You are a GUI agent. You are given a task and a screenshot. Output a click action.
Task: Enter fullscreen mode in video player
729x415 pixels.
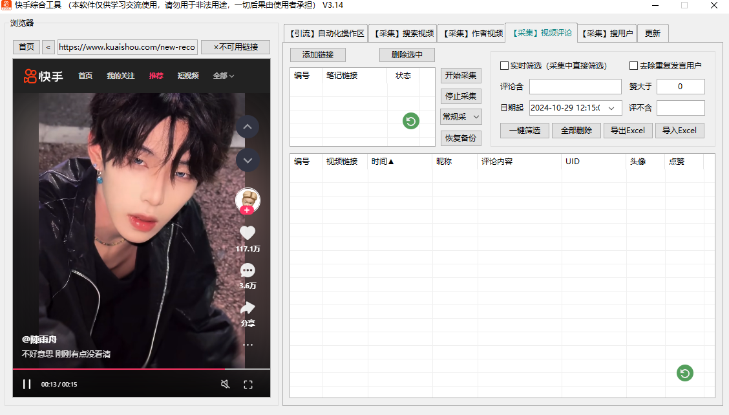(248, 385)
